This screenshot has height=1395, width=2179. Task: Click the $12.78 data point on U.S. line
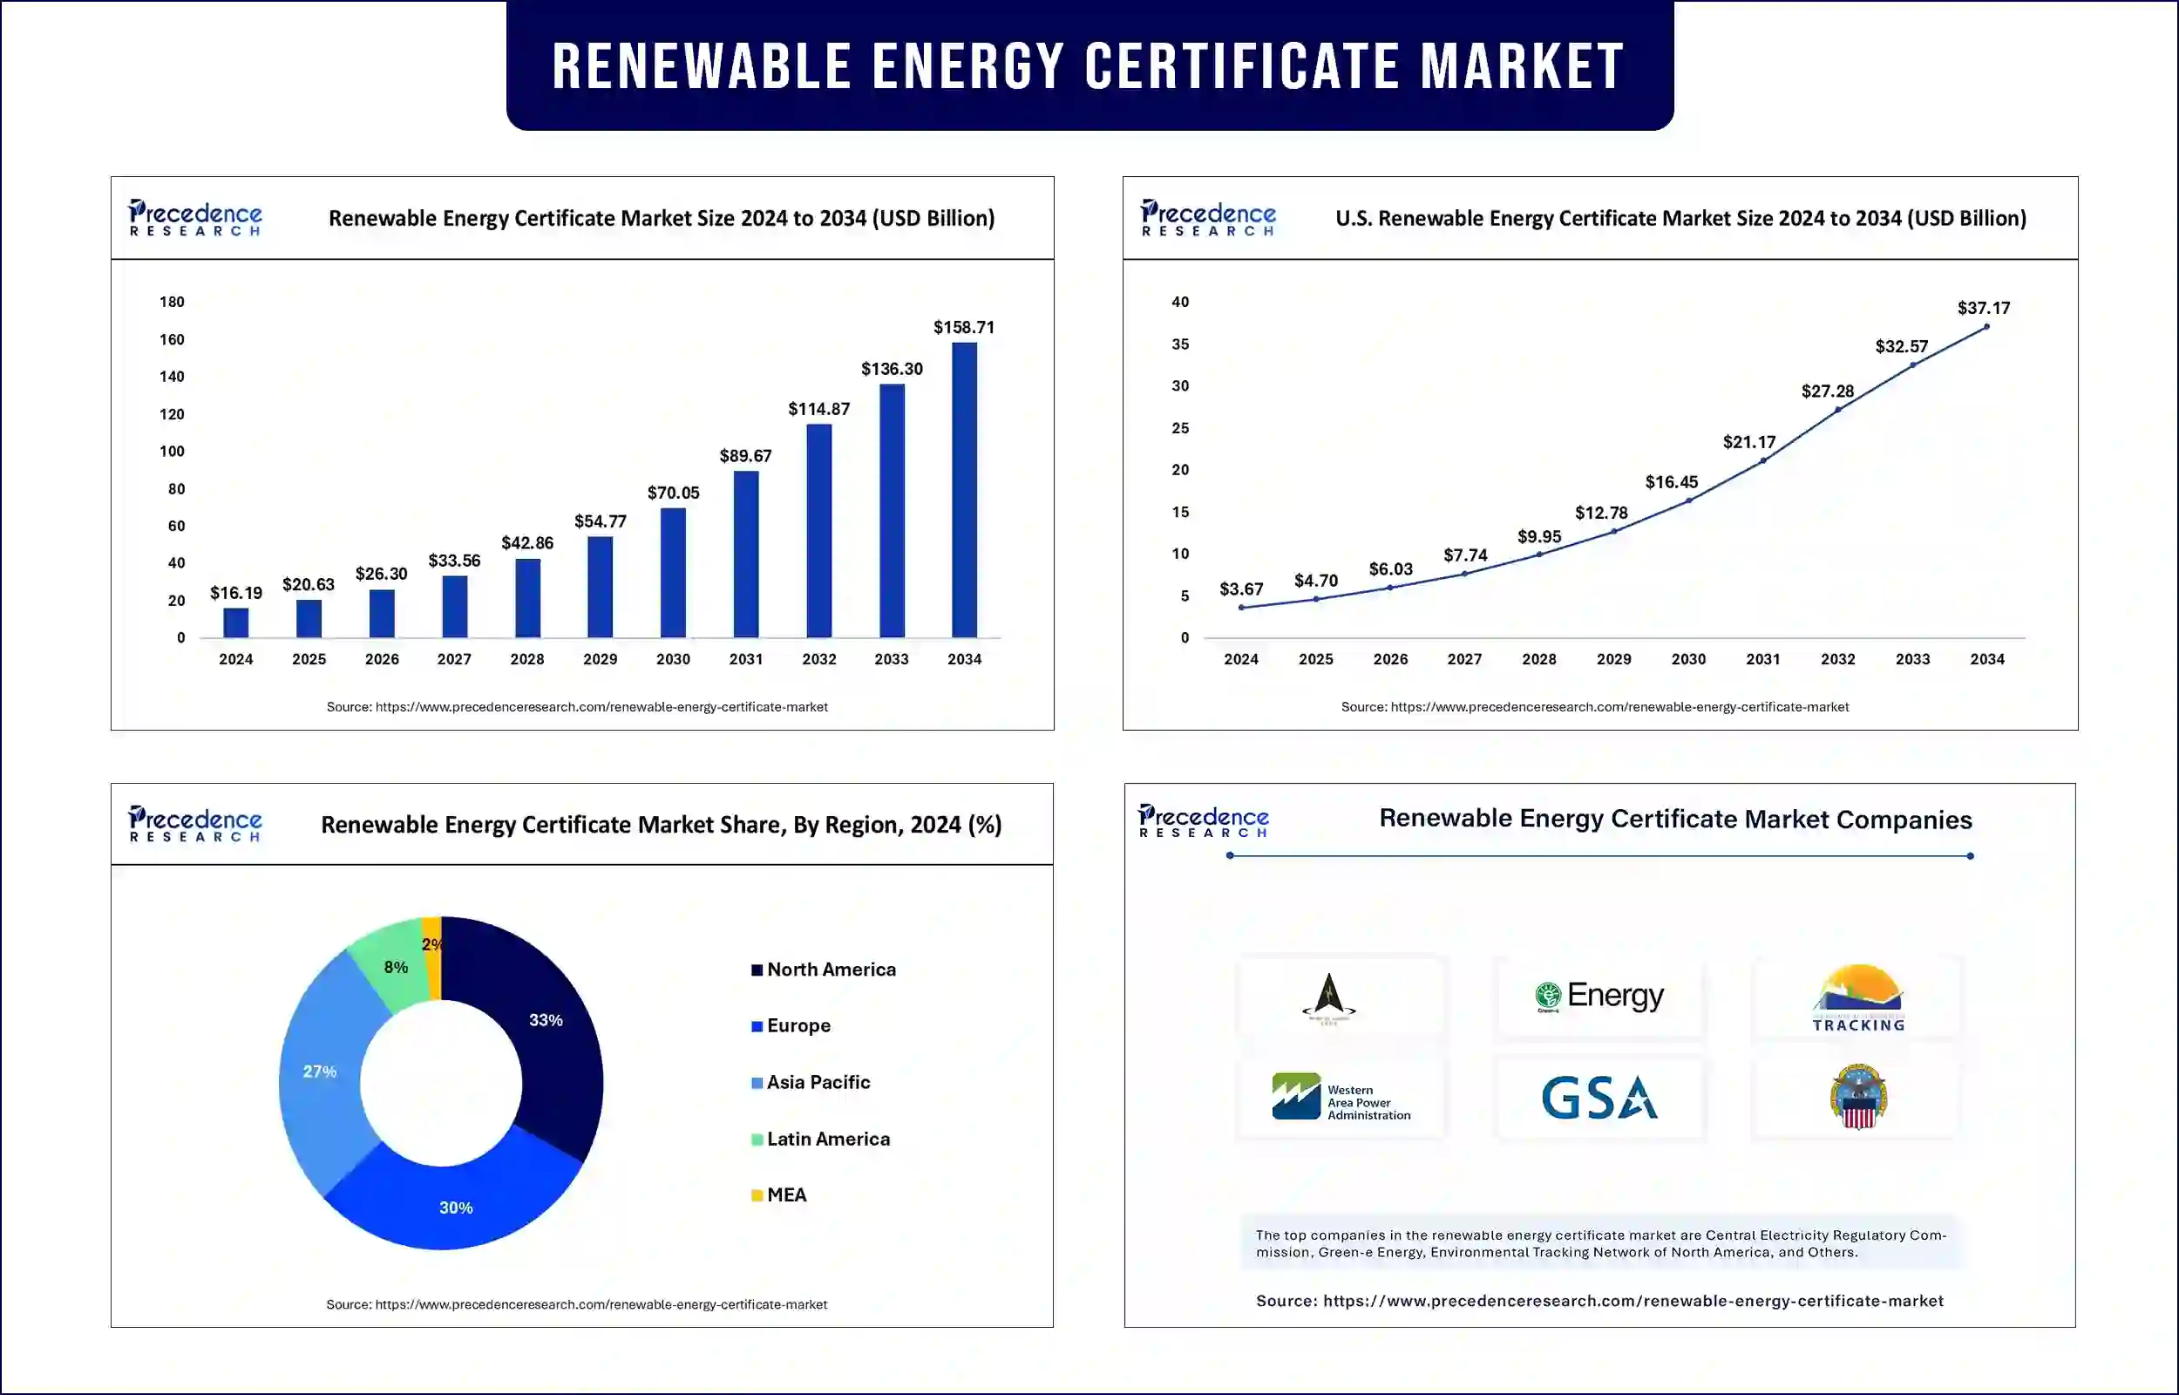pos(1614,531)
